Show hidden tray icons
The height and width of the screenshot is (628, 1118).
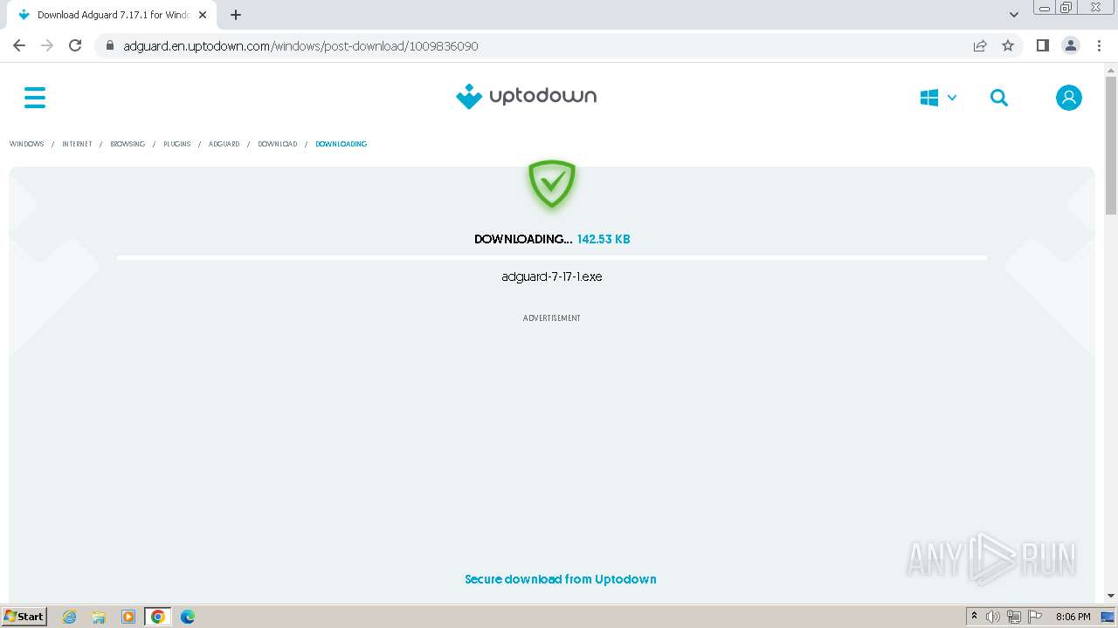pyautogui.click(x=975, y=617)
